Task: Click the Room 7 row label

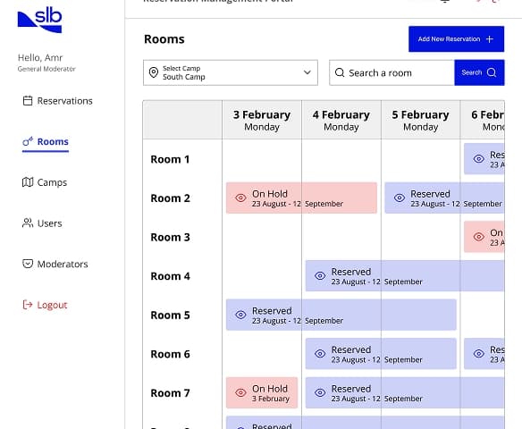Action: (x=170, y=393)
